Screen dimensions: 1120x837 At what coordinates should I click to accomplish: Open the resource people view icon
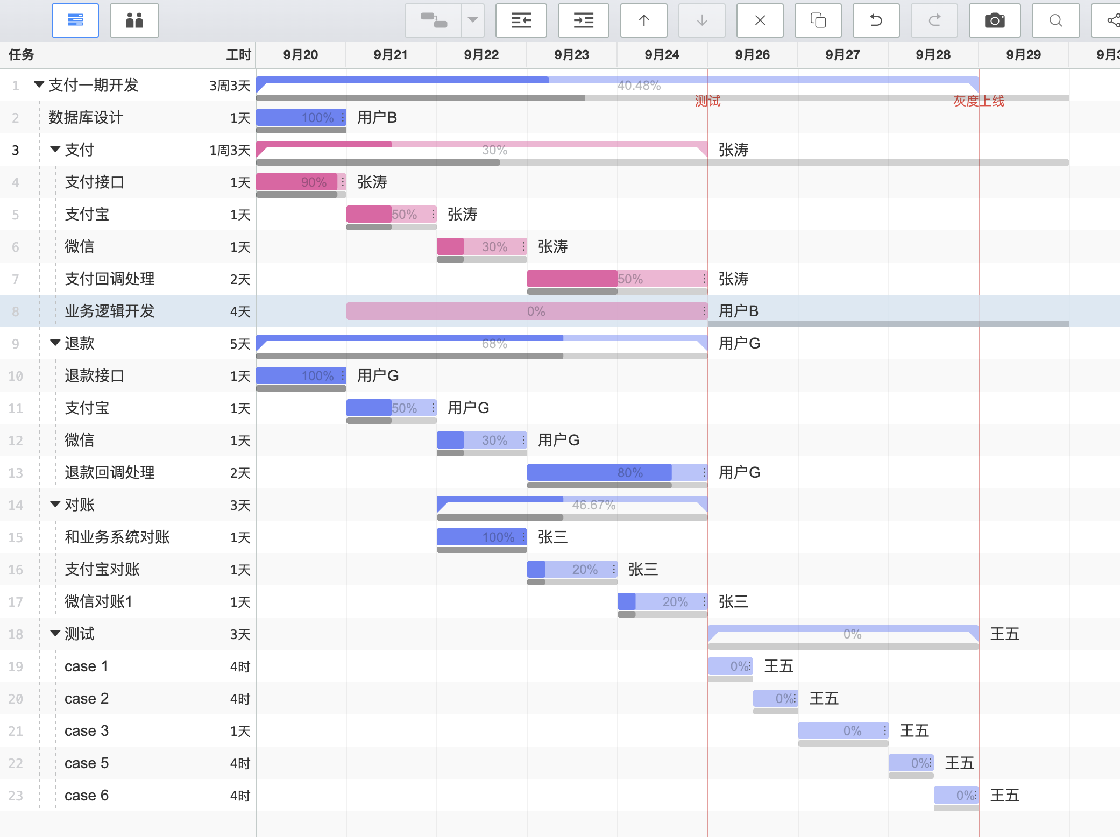tap(134, 20)
